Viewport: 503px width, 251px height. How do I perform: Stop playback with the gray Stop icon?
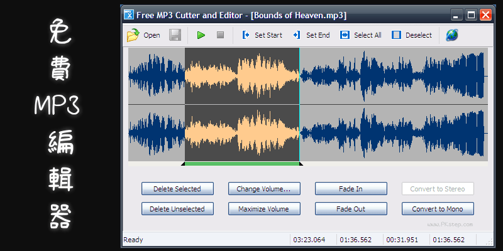[x=221, y=35]
